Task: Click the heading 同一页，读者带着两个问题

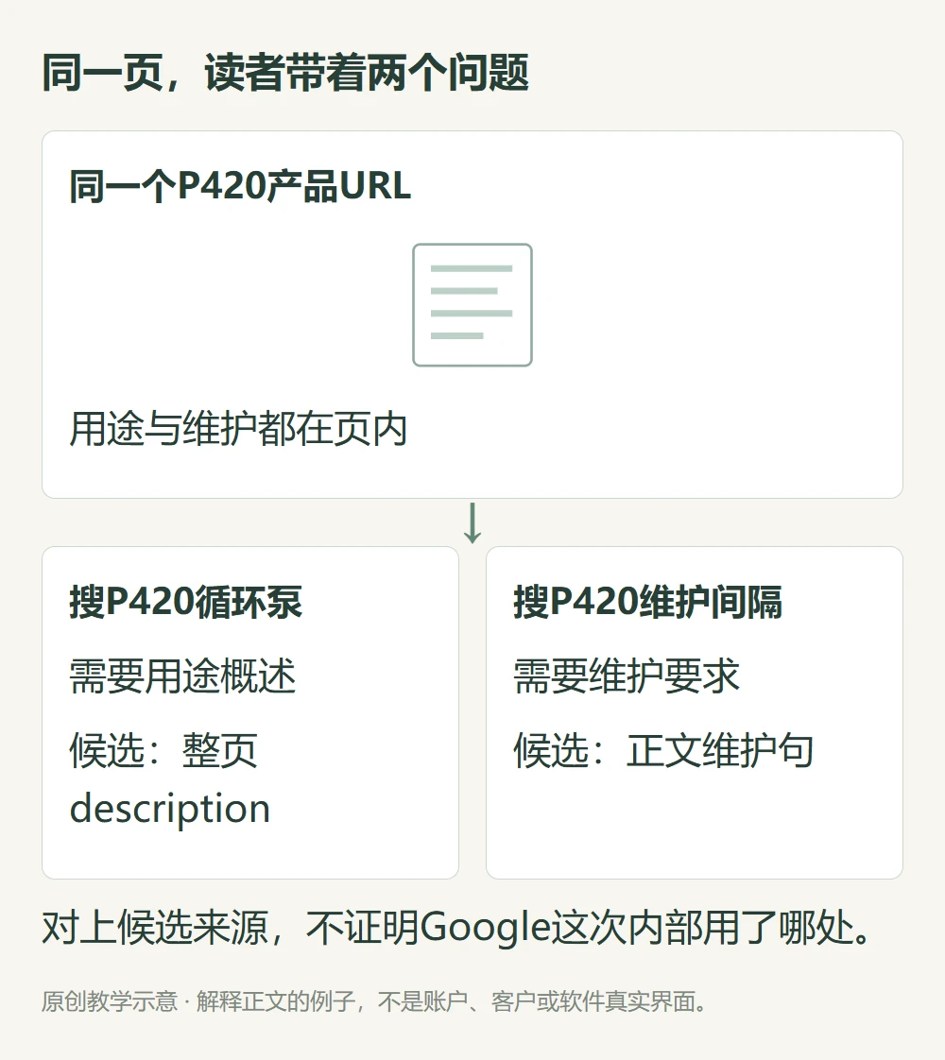Action: coord(285,73)
